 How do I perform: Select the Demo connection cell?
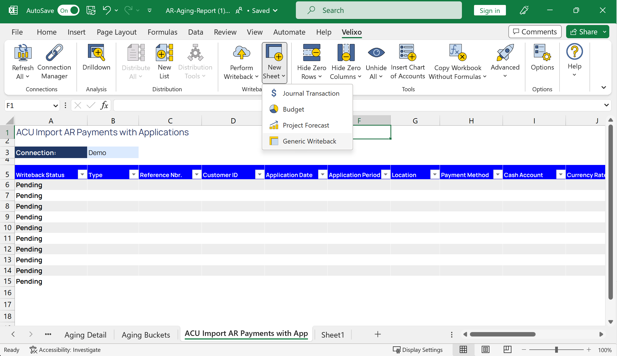point(113,153)
